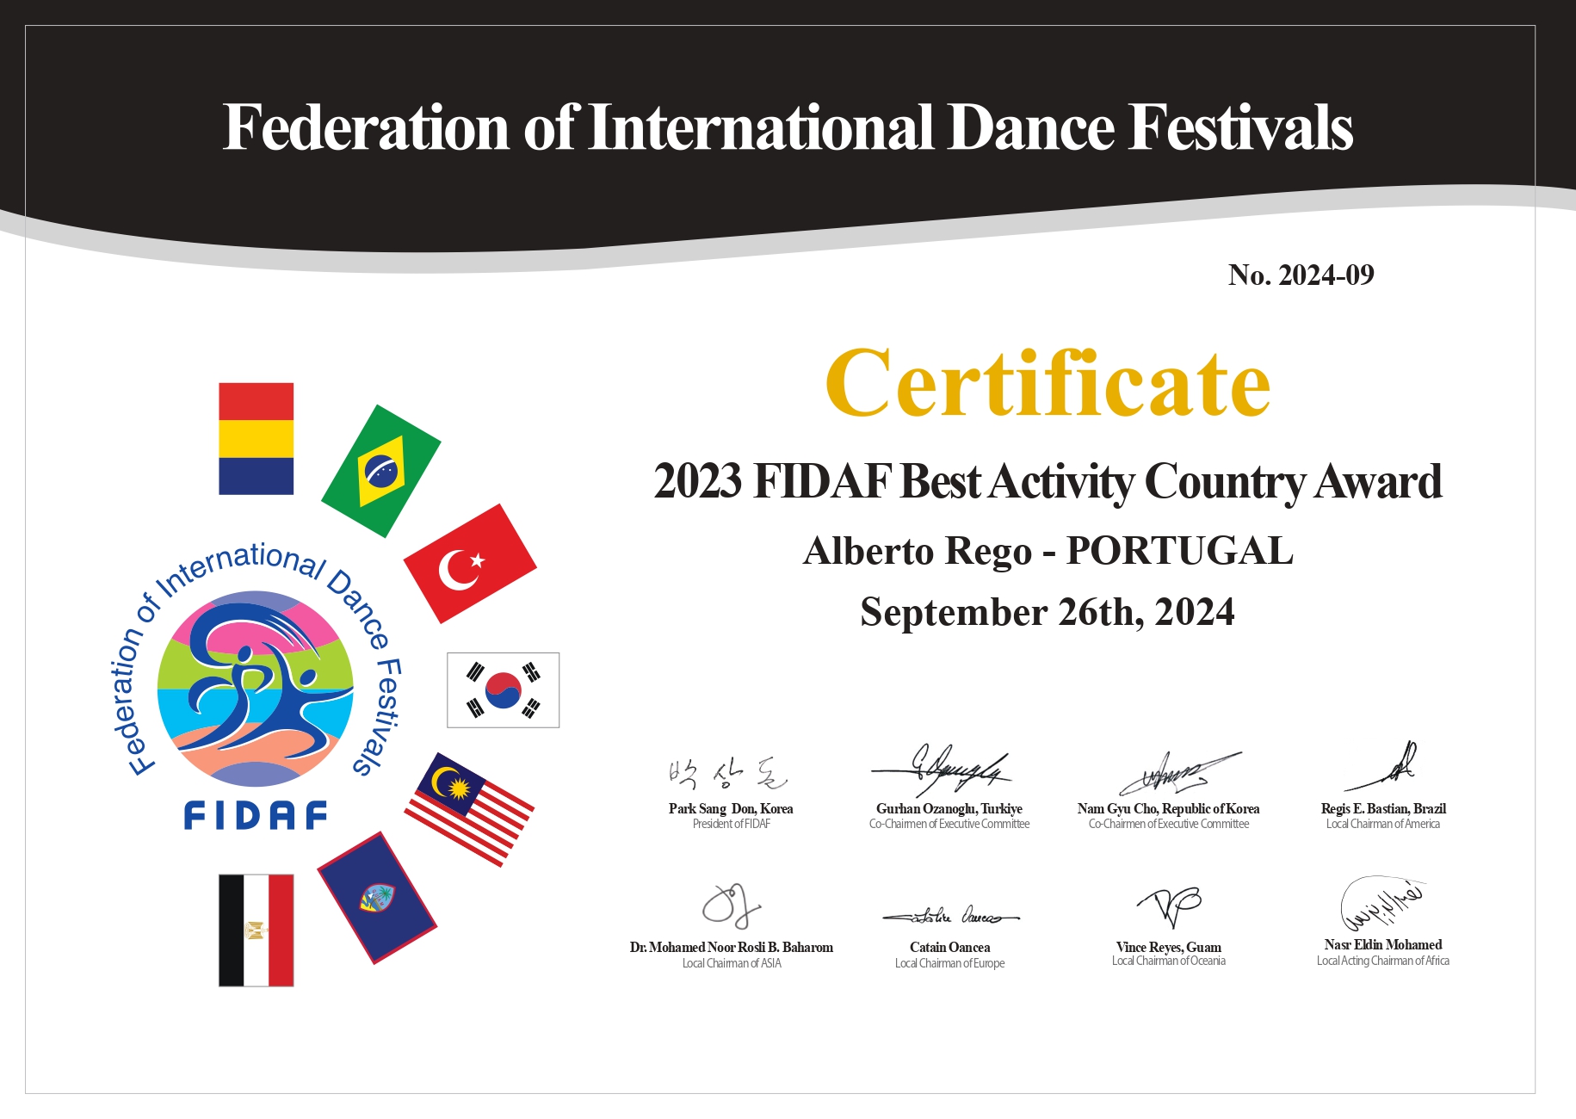Click the name Catain Oancea
The image size is (1576, 1119).
[950, 947]
